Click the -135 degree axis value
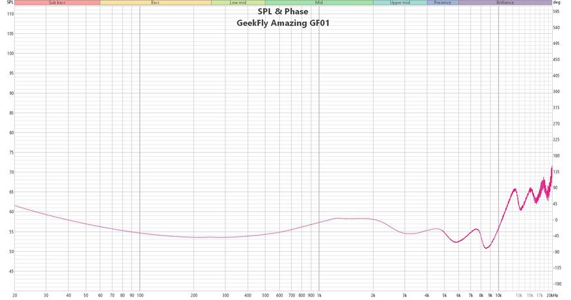Screen dimensions: 571x300 556,268
